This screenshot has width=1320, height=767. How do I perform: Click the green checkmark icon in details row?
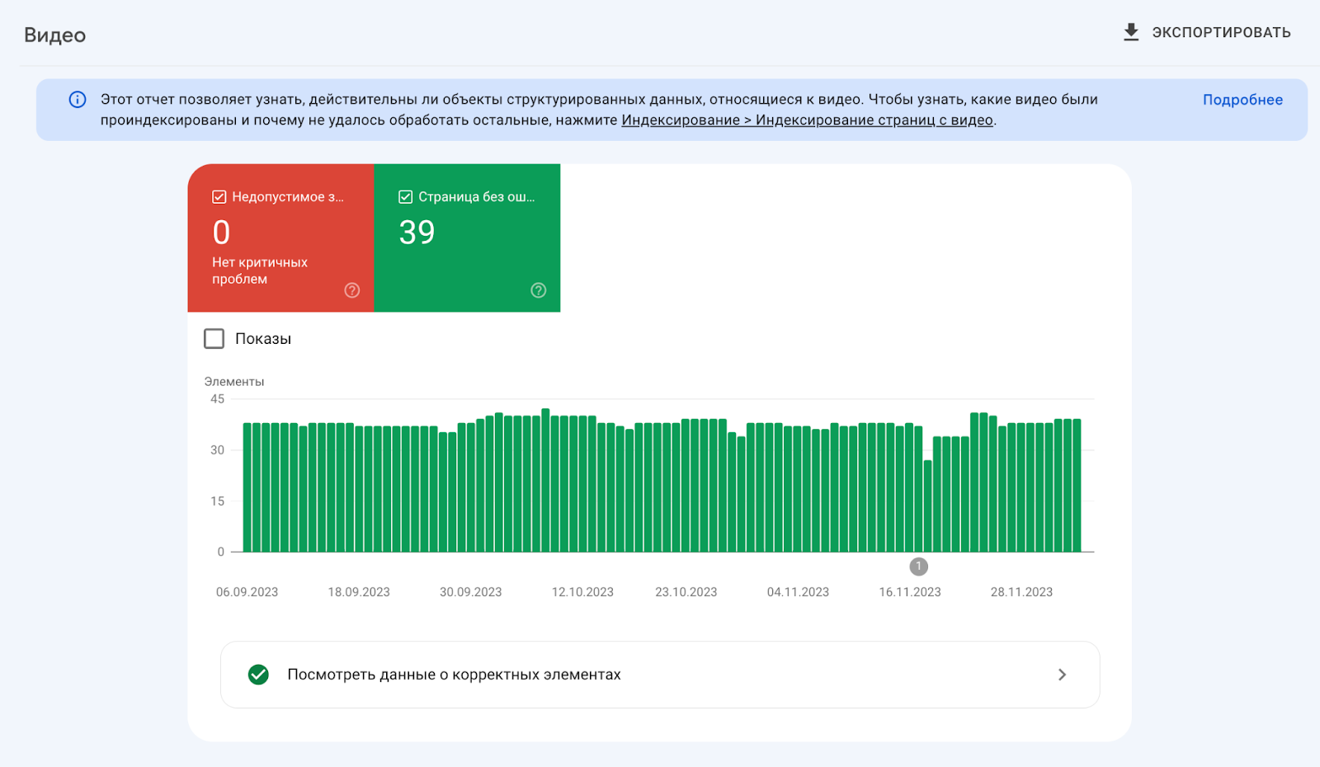(x=258, y=675)
